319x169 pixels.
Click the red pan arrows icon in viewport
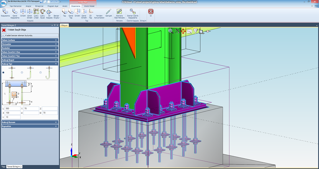183,31
